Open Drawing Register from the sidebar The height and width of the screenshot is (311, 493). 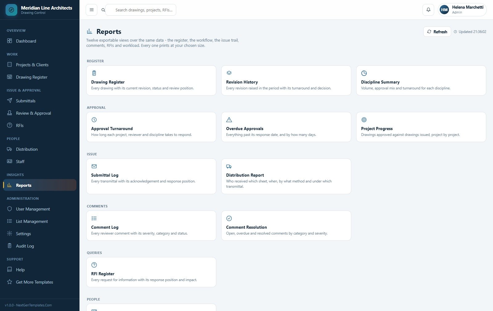pyautogui.click(x=40, y=77)
